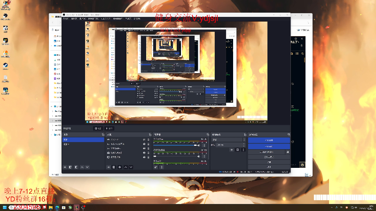Click Filters button in the source toolbar

pos(109,128)
